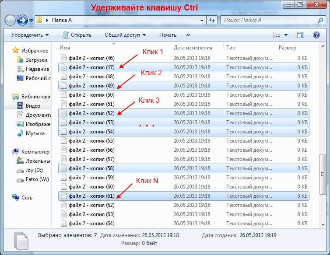330x255 pixels.
Task: Click the Back navigation arrow button
Action: pos(10,20)
